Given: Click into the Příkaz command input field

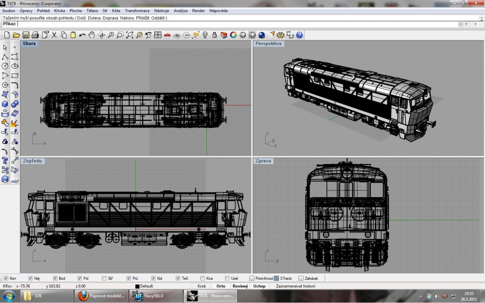Looking at the screenshot, I should [x=238, y=24].
